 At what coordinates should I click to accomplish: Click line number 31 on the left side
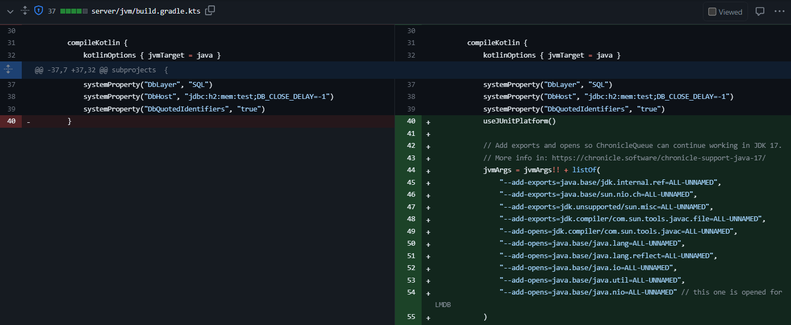pos(11,43)
